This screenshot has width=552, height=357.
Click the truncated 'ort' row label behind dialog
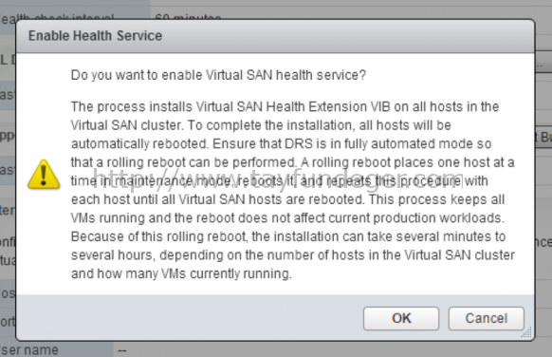tap(8, 322)
